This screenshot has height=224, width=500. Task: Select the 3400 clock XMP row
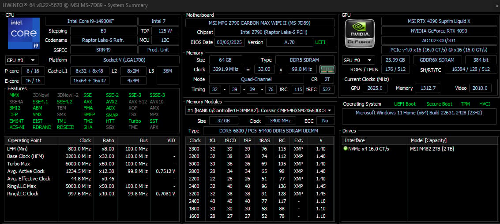pyautogui.click(x=260, y=186)
